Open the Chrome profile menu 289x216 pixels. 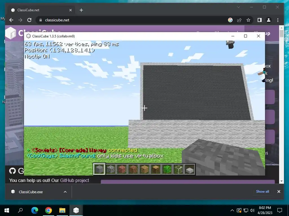(269, 20)
